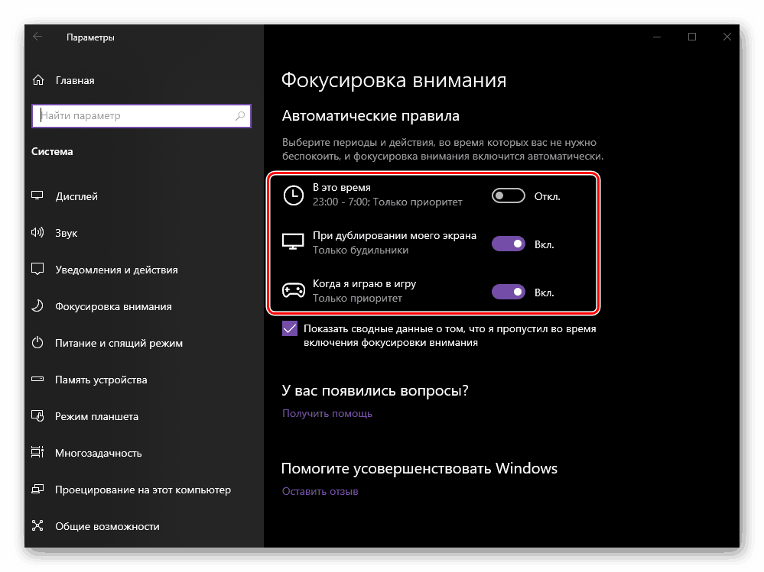Enable the В это время toggle
This screenshot has height=572, width=764.
coord(508,196)
